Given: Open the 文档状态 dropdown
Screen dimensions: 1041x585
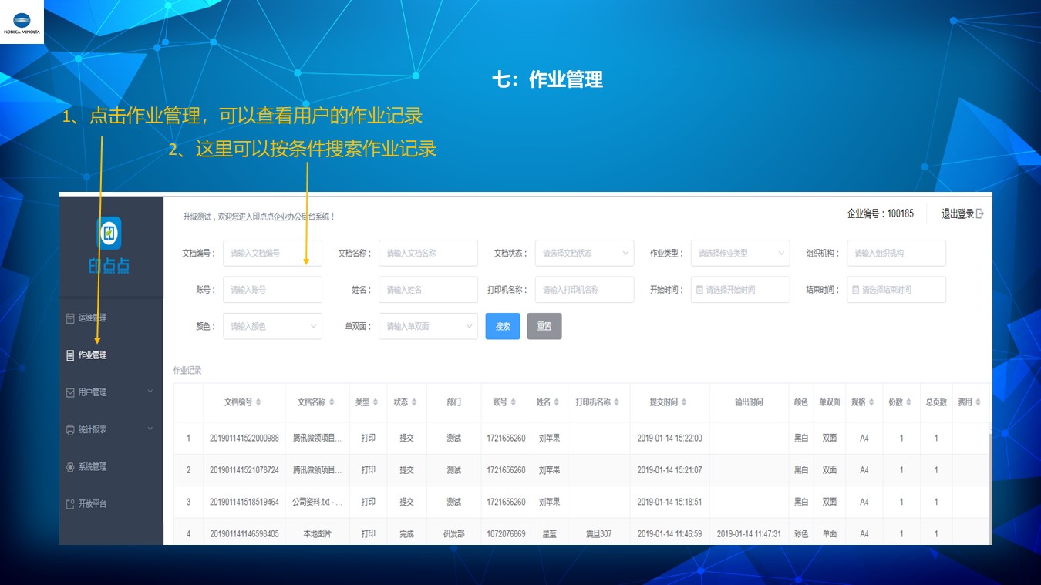Looking at the screenshot, I should pos(584,253).
